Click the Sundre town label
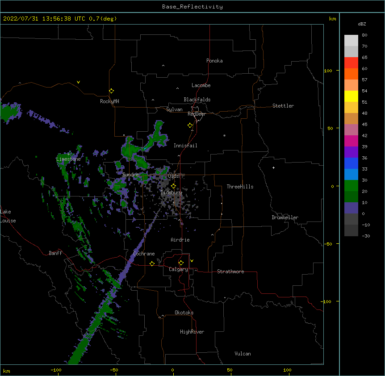Screen dimensions: 385x376 click(130, 175)
